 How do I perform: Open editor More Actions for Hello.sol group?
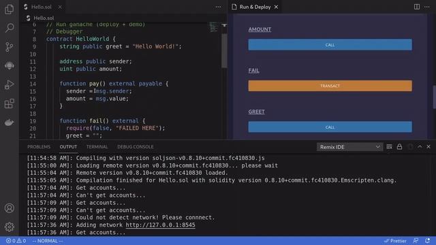[218, 7]
